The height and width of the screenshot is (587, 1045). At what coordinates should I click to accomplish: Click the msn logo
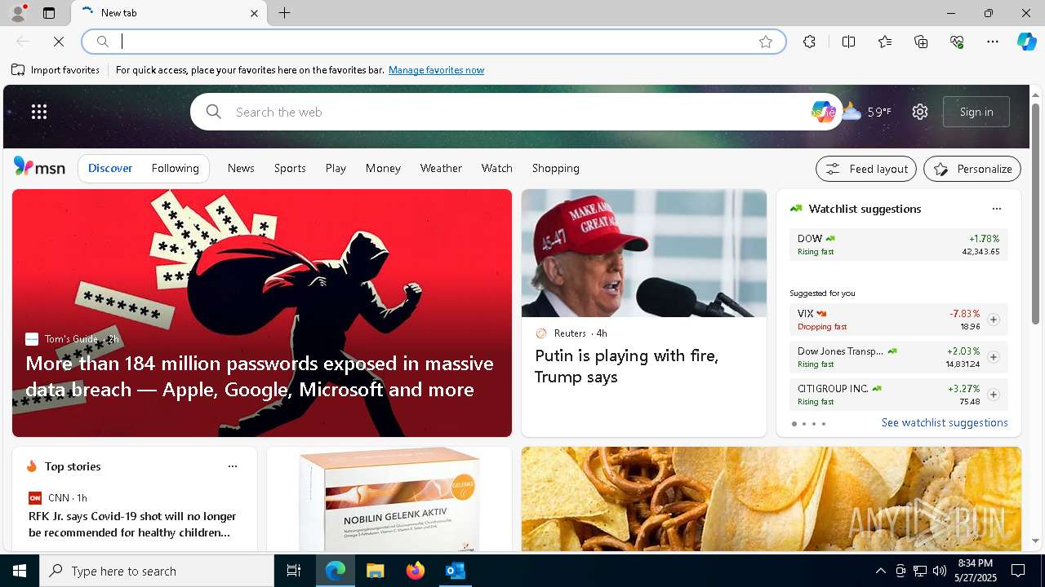[39, 167]
